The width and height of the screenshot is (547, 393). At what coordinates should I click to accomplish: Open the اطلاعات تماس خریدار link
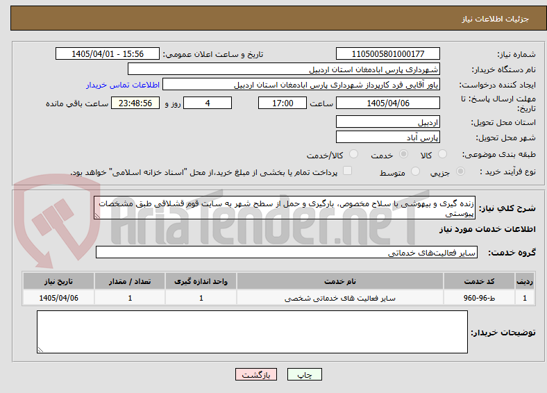pos(123,85)
